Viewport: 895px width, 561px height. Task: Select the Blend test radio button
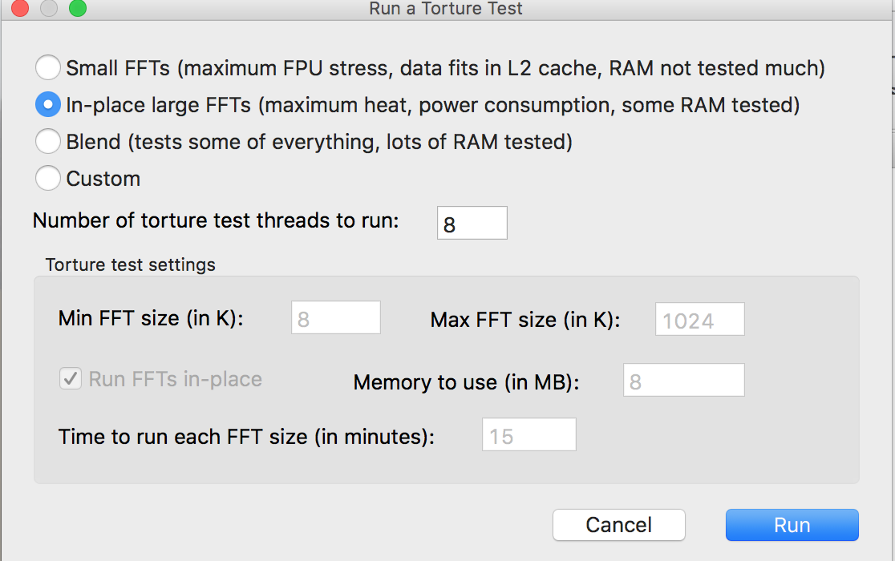click(48, 142)
